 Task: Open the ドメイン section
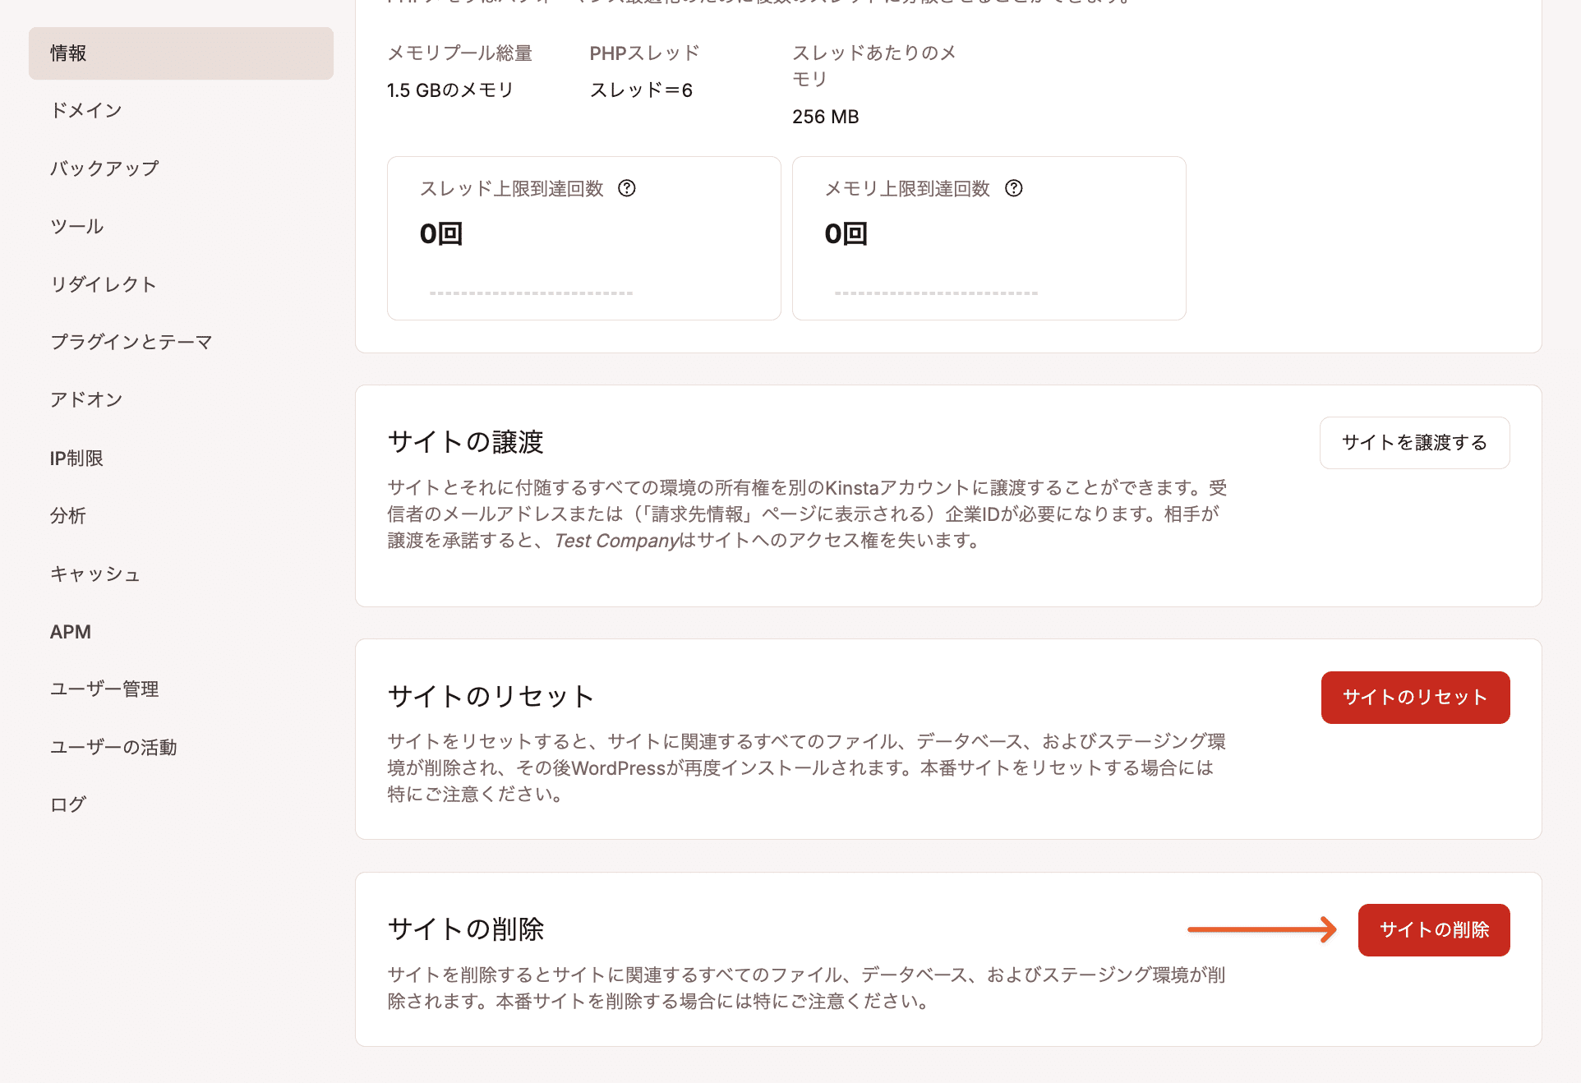(x=85, y=109)
